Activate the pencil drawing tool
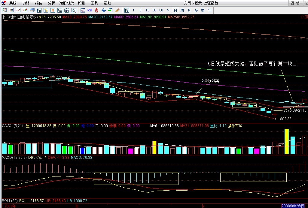Image resolution: width=308 pixels, height=208 pixels. (117, 10)
